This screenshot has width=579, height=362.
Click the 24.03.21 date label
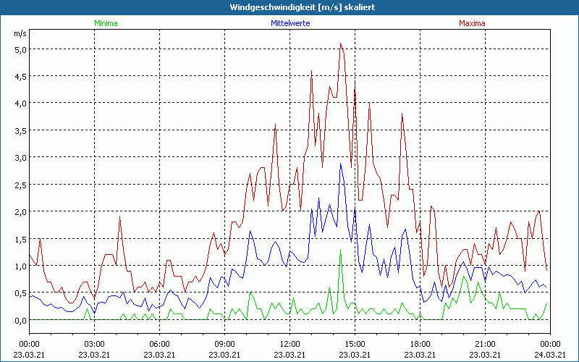coord(550,355)
